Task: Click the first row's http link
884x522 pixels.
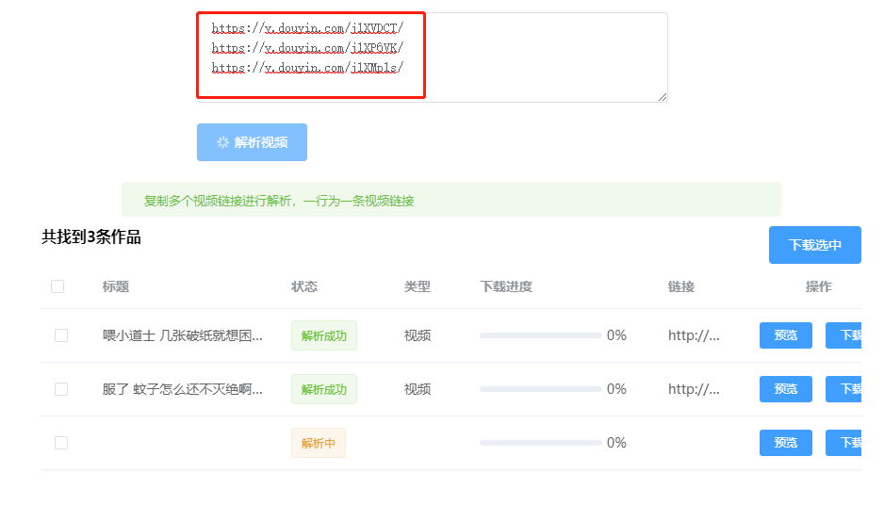Action: pos(694,335)
